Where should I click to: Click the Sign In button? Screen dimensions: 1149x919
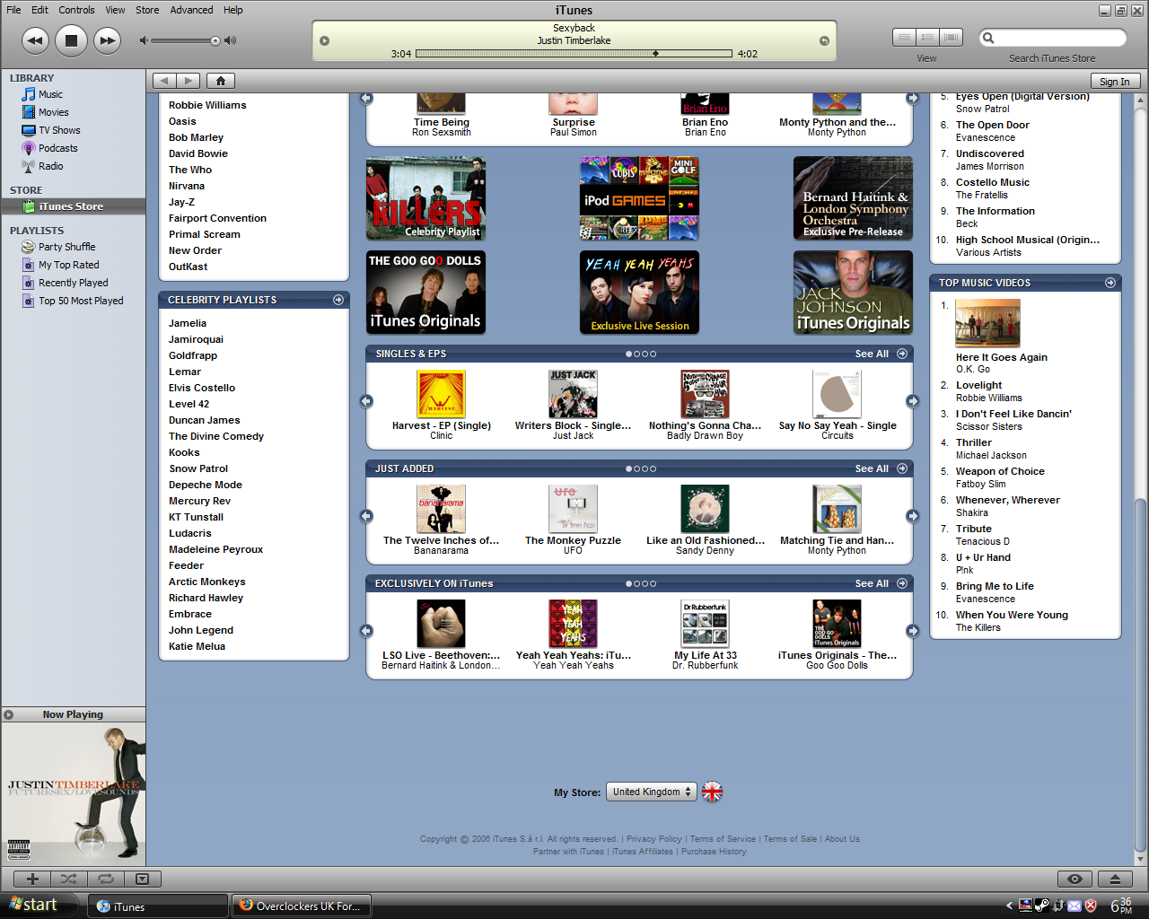[x=1115, y=81]
